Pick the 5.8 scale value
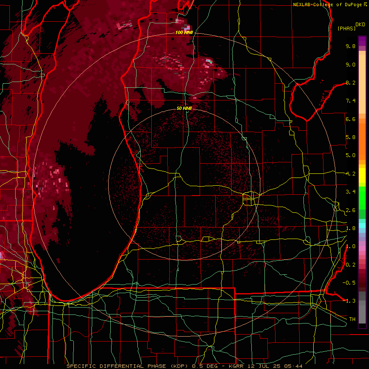The image size is (369, 369). (351, 137)
